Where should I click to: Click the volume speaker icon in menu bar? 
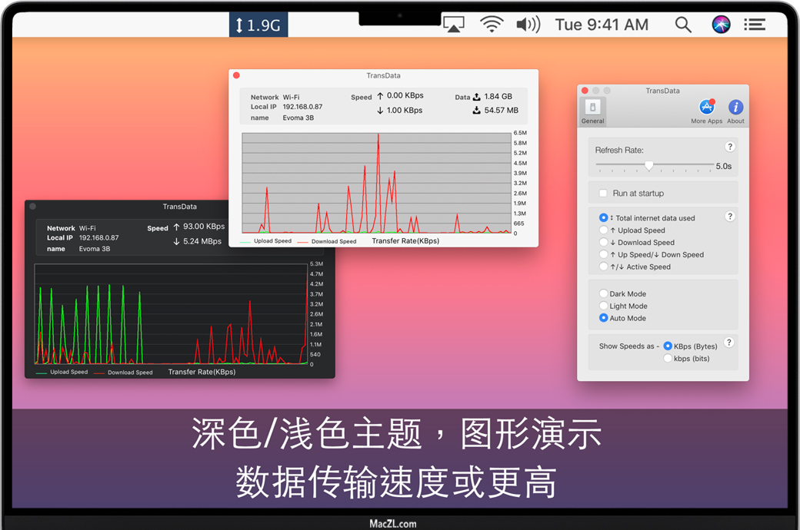pyautogui.click(x=528, y=24)
